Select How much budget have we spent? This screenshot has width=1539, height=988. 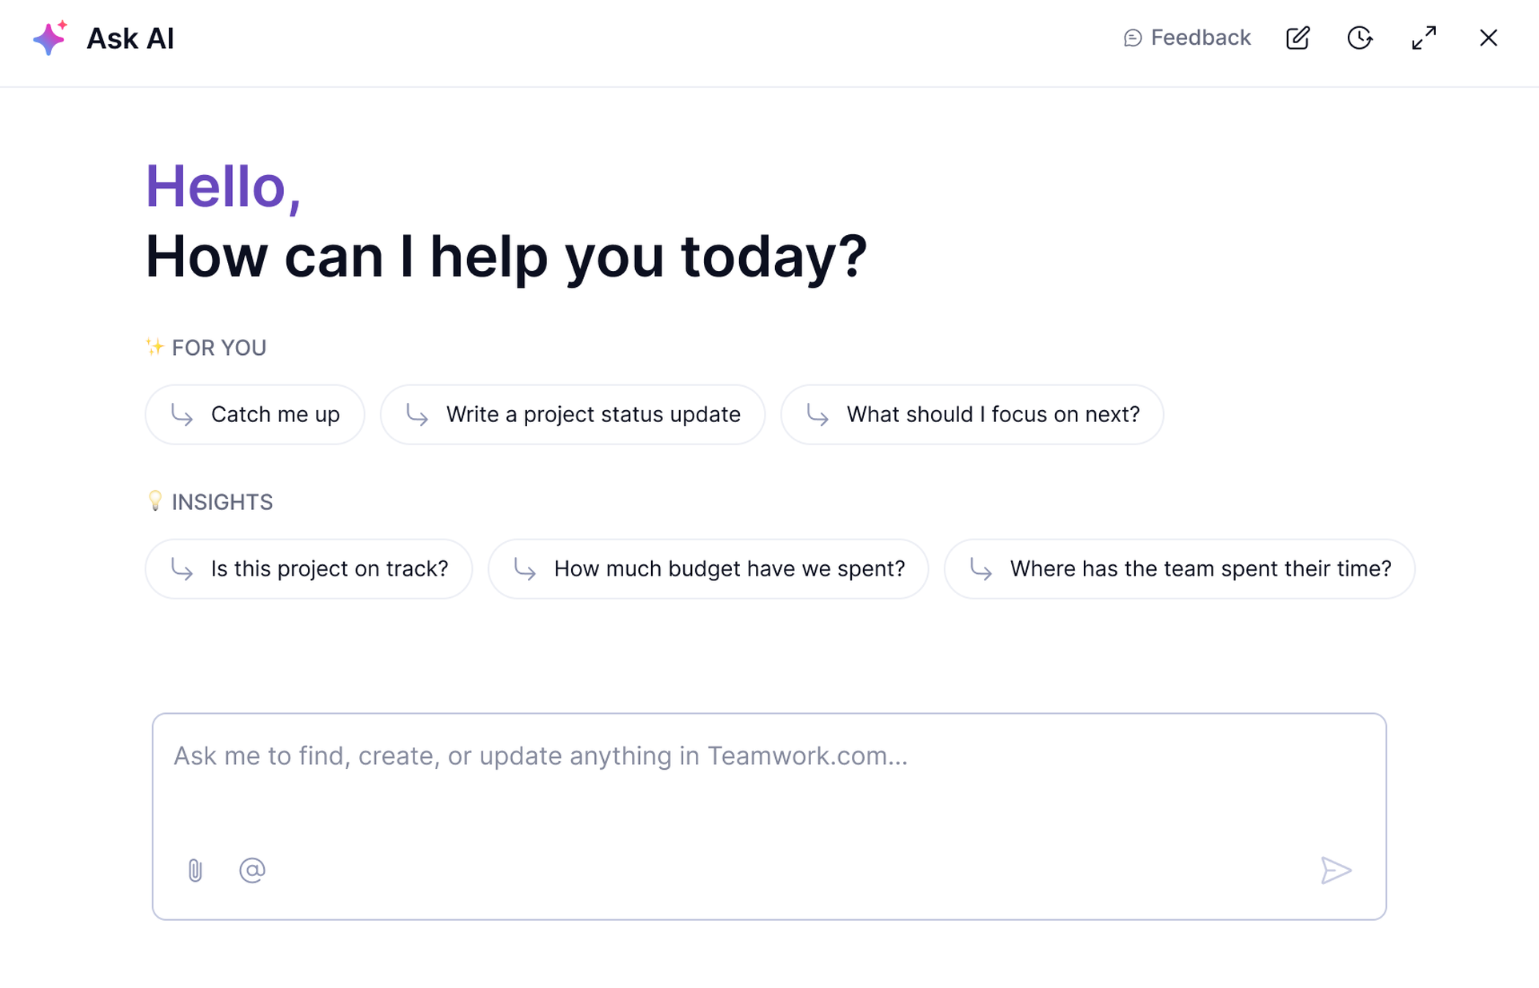pos(708,568)
